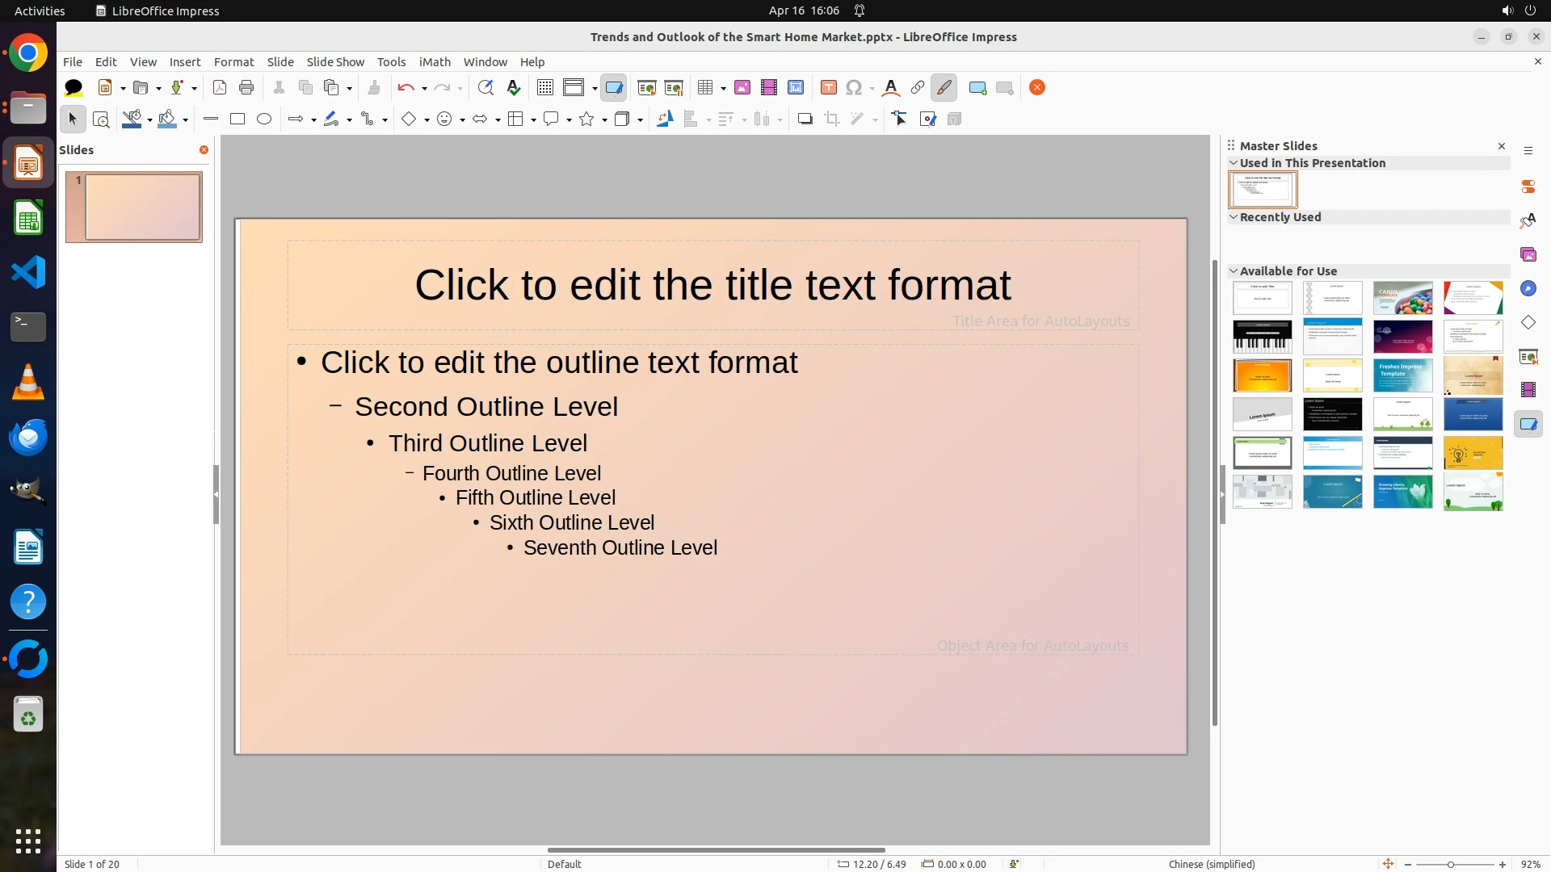Select the Ellipse drawing tool

(264, 119)
